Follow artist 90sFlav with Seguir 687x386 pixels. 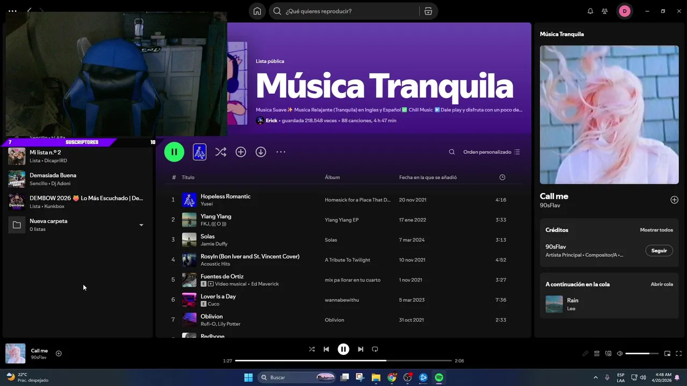pos(659,250)
